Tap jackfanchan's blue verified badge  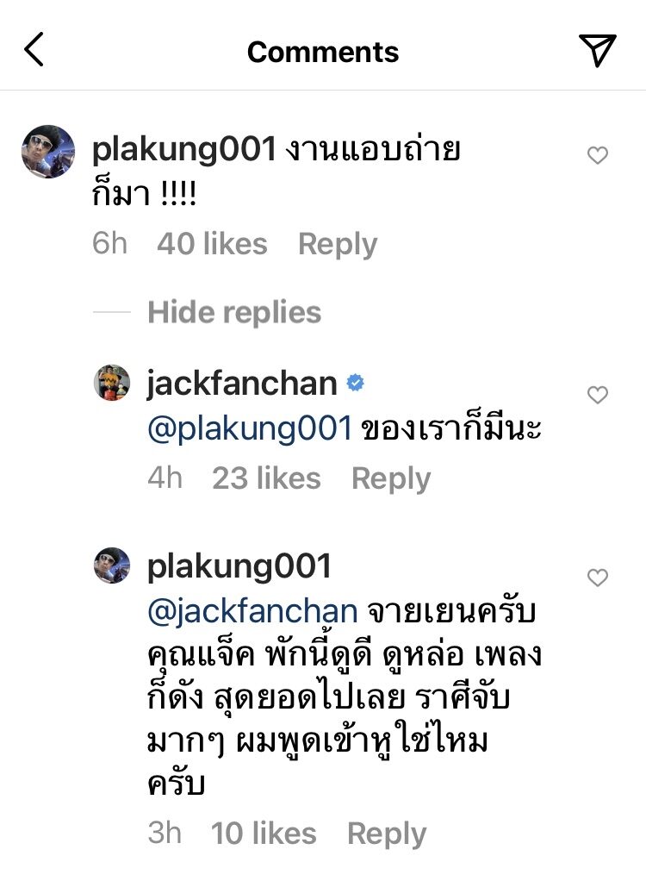click(x=355, y=383)
